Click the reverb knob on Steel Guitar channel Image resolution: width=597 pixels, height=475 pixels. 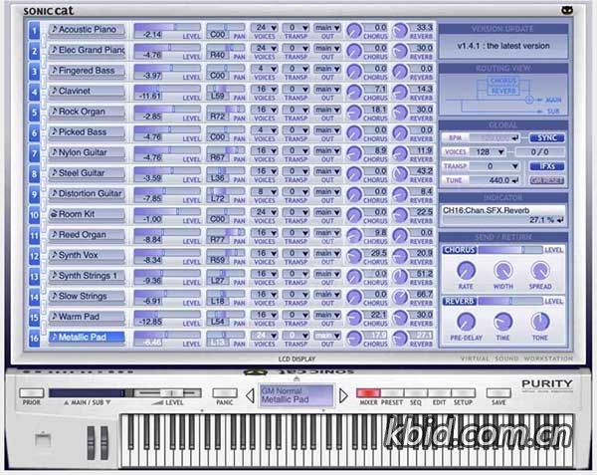(x=400, y=174)
